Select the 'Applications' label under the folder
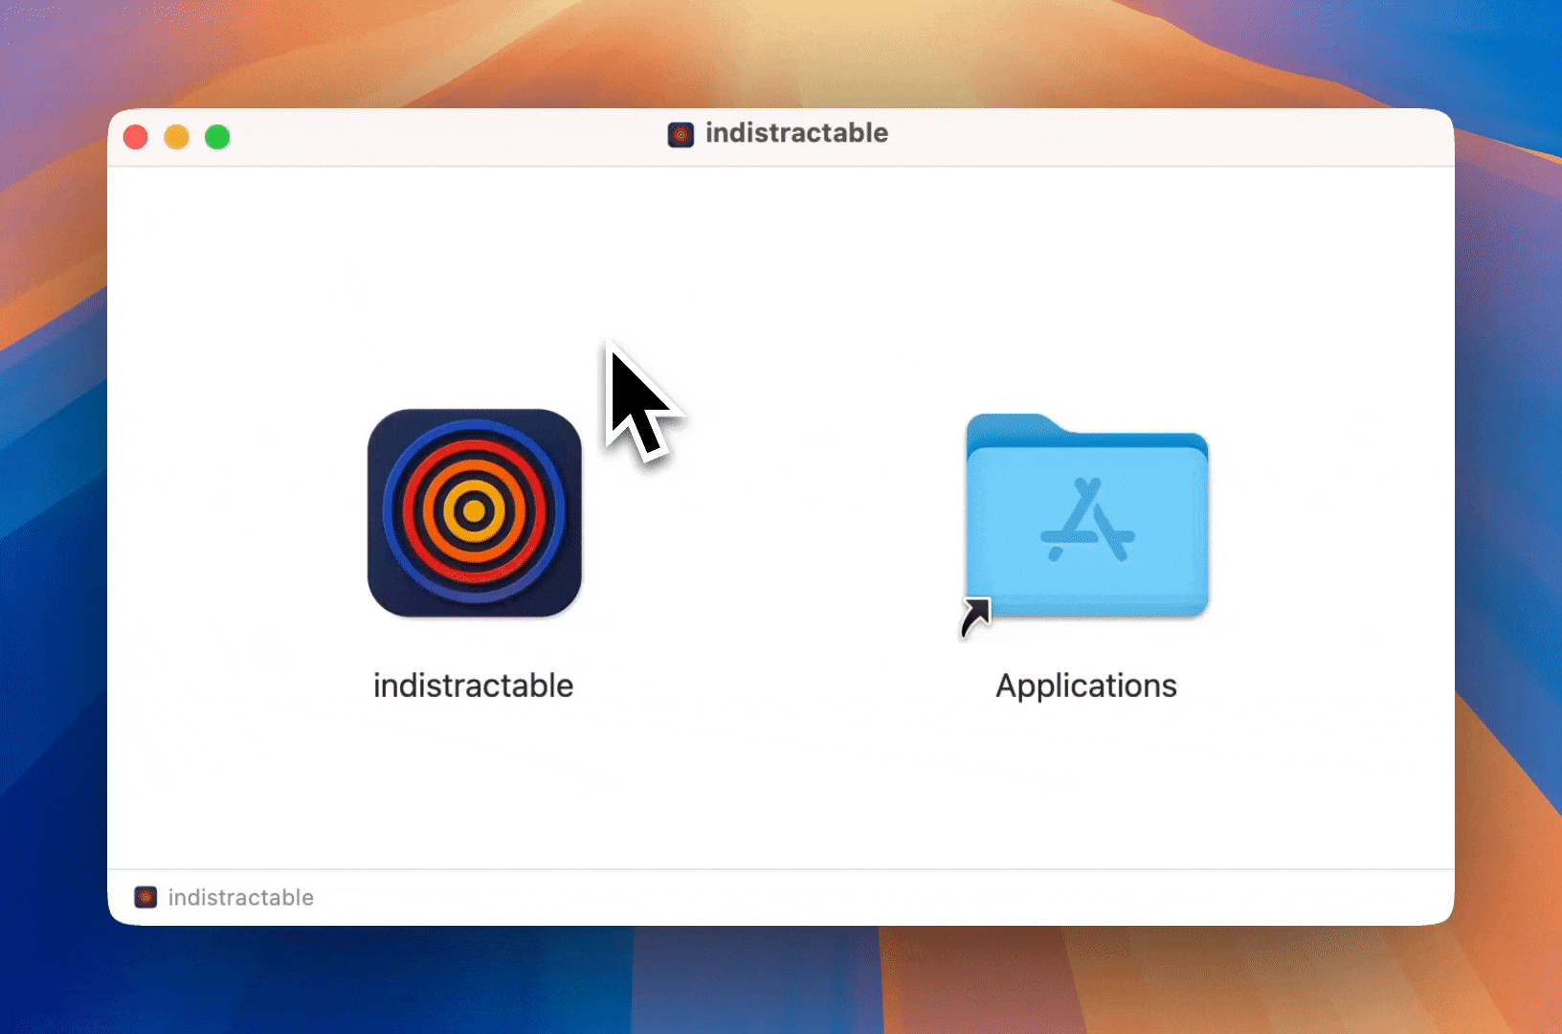Screen dimensions: 1562x1034 pyautogui.click(x=1086, y=685)
